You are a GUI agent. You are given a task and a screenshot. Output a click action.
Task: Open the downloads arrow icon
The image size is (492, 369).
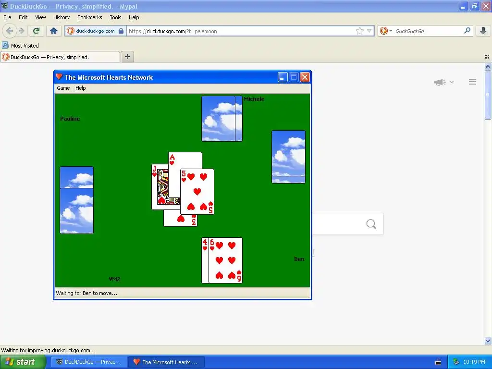[483, 31]
